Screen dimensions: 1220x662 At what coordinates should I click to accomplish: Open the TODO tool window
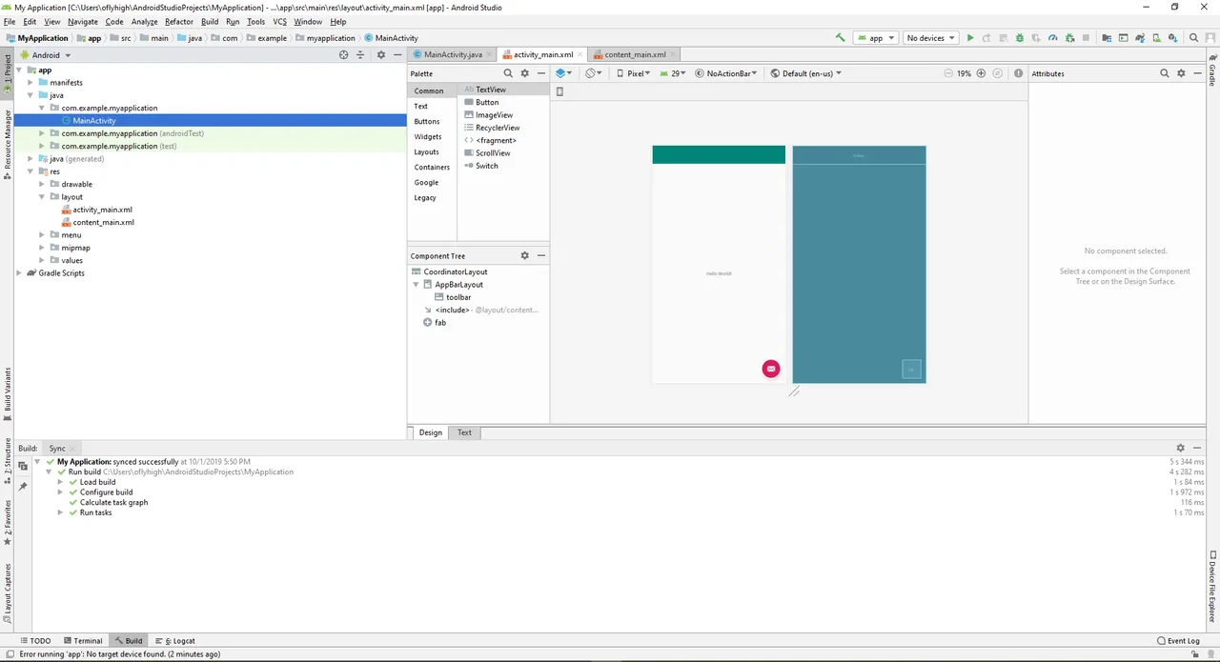click(x=35, y=641)
